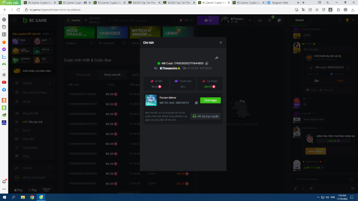Viewport: 358px width, 201px height.
Task: Click the share arrow icon in dialog
Action: point(217,58)
